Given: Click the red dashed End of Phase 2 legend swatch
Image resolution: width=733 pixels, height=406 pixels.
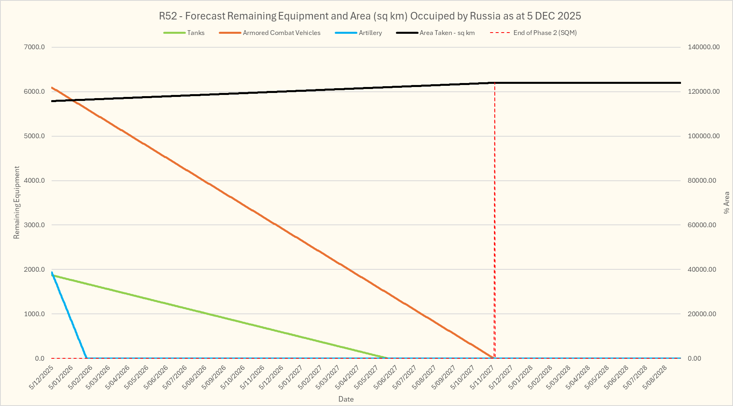Looking at the screenshot, I should 500,33.
